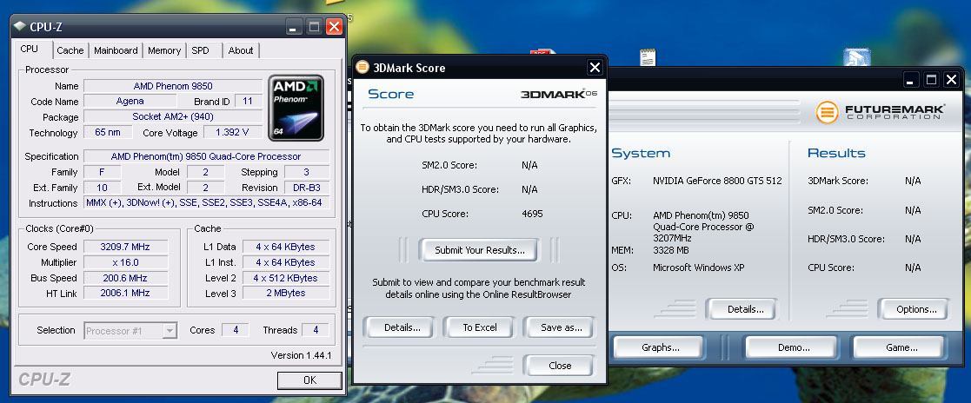The image size is (971, 403).
Task: Click the MEM value 3328 MB
Action: tap(670, 251)
